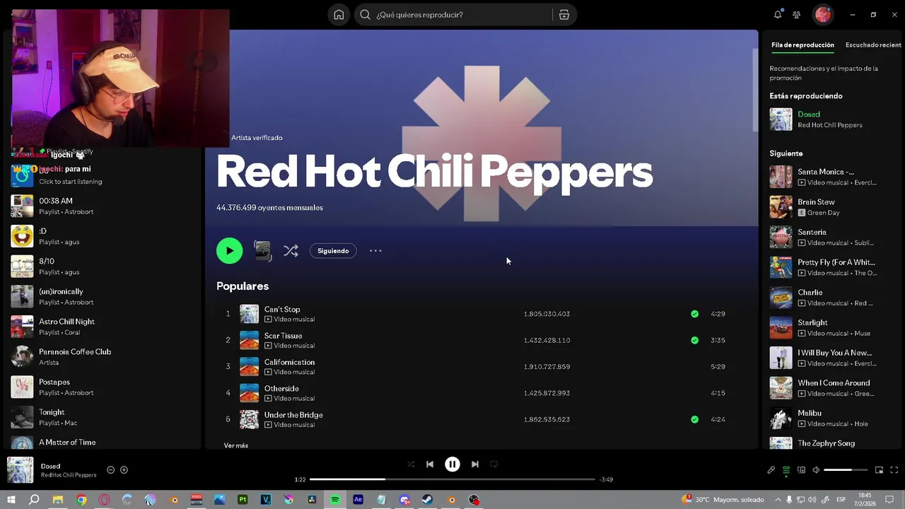Toggle shuffle in the player bar
This screenshot has height=509, width=905.
point(411,464)
